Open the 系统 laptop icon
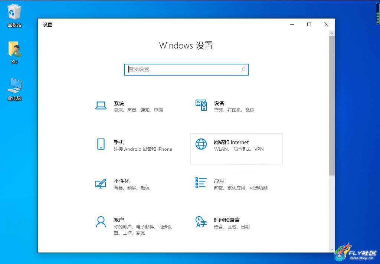 (101, 106)
